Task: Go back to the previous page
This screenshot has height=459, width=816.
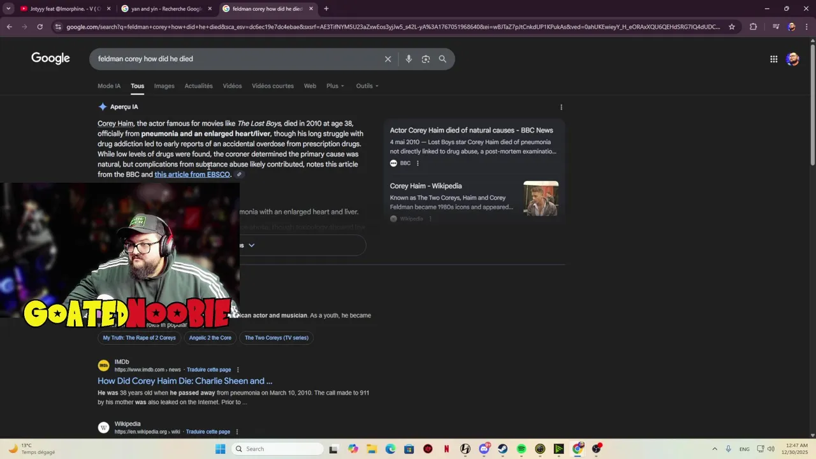Action: (x=9, y=27)
